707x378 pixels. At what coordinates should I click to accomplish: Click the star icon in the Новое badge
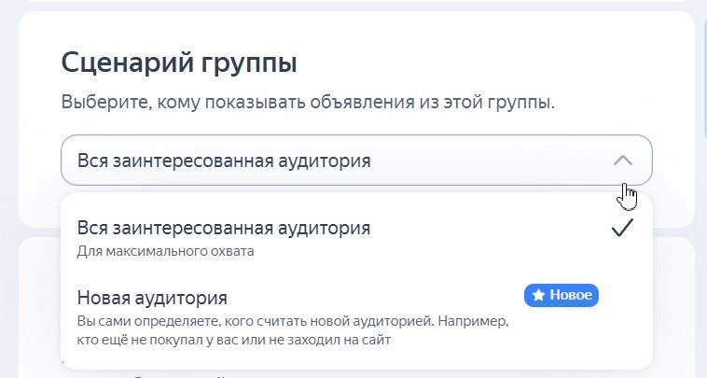click(538, 296)
